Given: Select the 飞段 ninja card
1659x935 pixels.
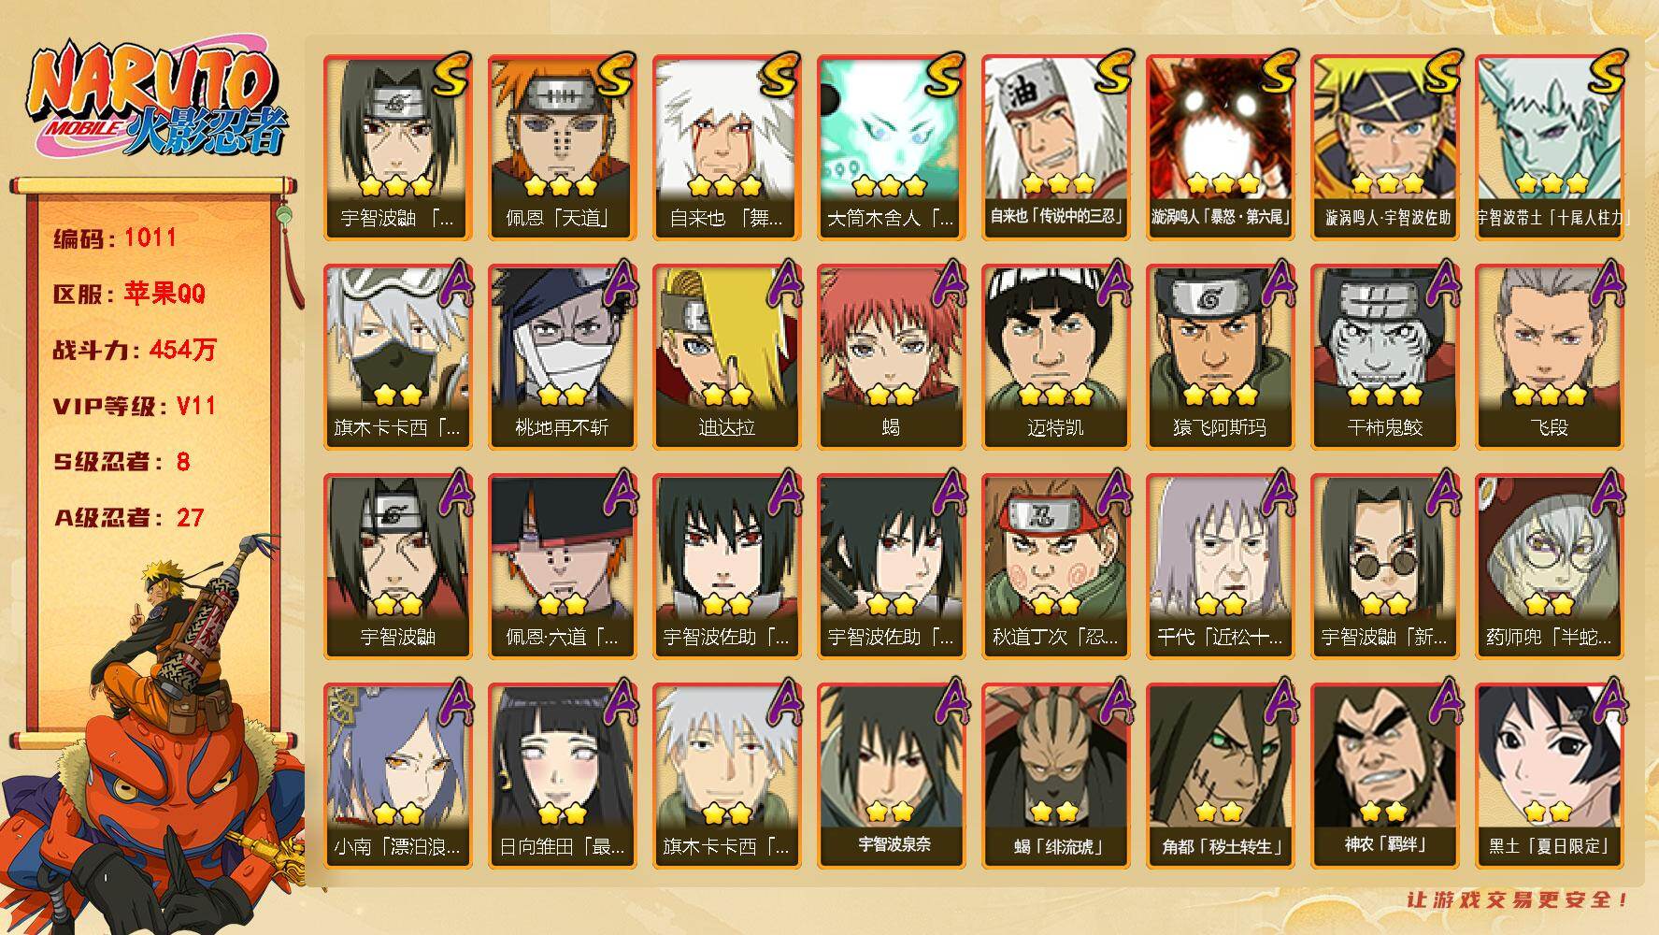Looking at the screenshot, I should 1549,356.
